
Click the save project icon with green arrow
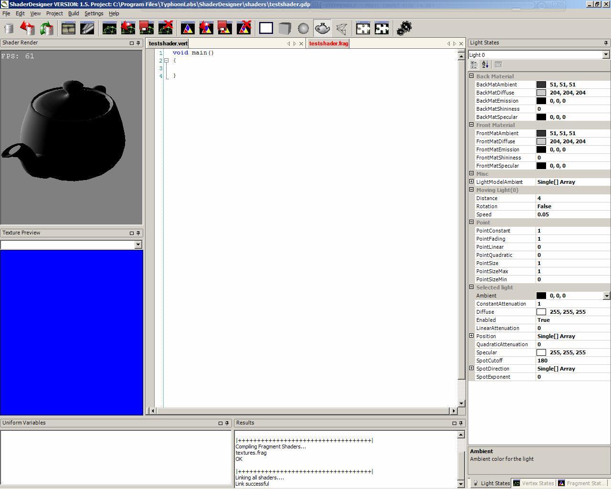click(x=47, y=28)
